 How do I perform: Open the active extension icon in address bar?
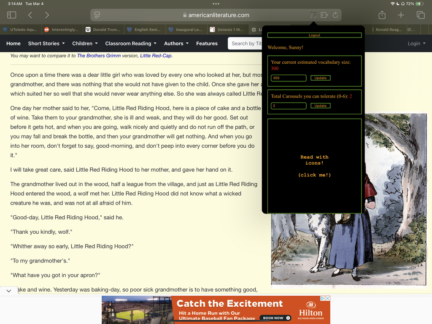(x=313, y=15)
